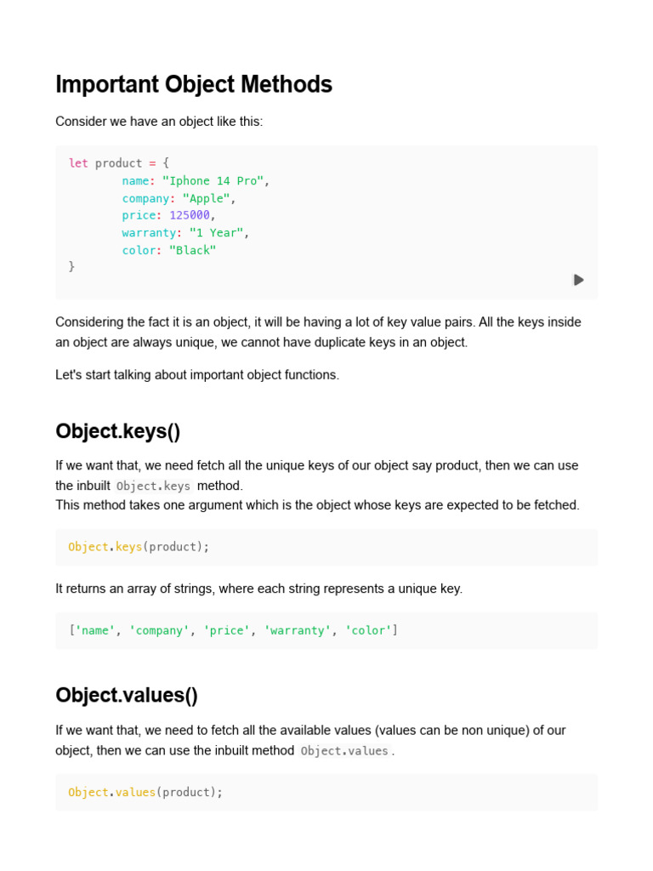Screen dimensions: 653x871
Task: Click the inline Object.values code snippet
Action: (x=344, y=751)
